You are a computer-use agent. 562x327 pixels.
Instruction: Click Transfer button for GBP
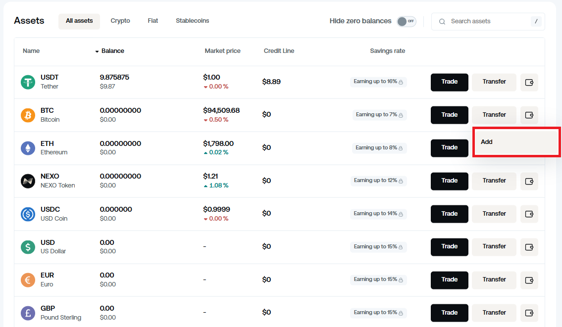[494, 313]
